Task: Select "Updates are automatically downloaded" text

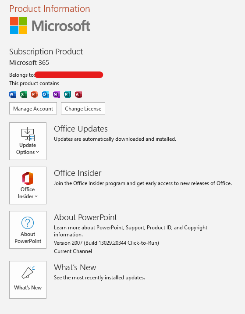Action: [x=115, y=139]
